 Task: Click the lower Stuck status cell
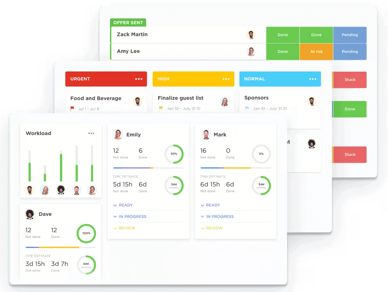pos(350,154)
